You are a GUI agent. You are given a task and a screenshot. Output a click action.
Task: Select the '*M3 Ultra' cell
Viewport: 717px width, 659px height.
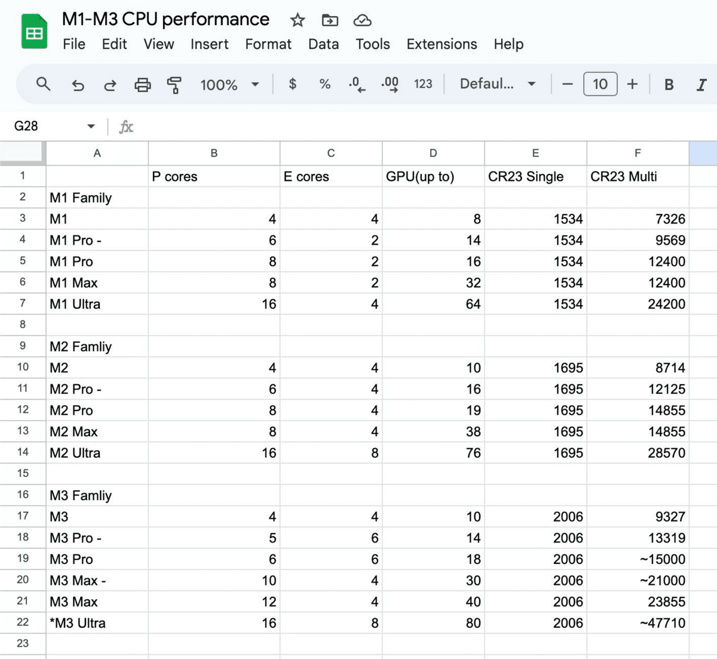click(x=97, y=623)
